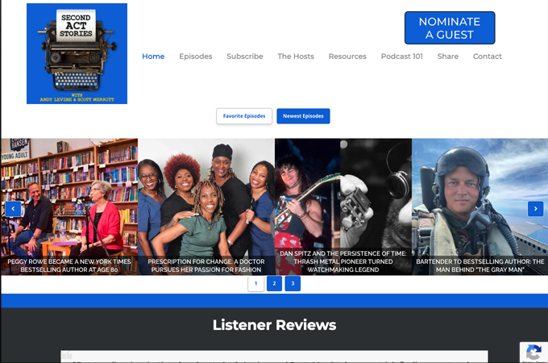Open Podcast 101 page

(402, 56)
